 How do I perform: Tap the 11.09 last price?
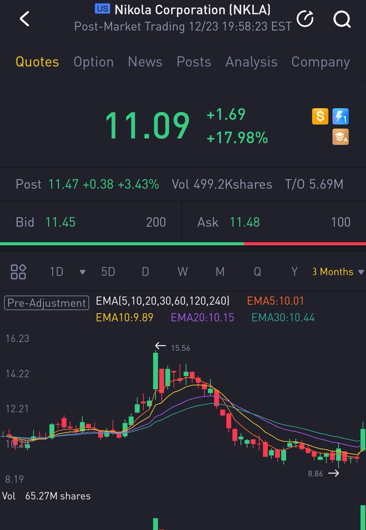(x=147, y=126)
